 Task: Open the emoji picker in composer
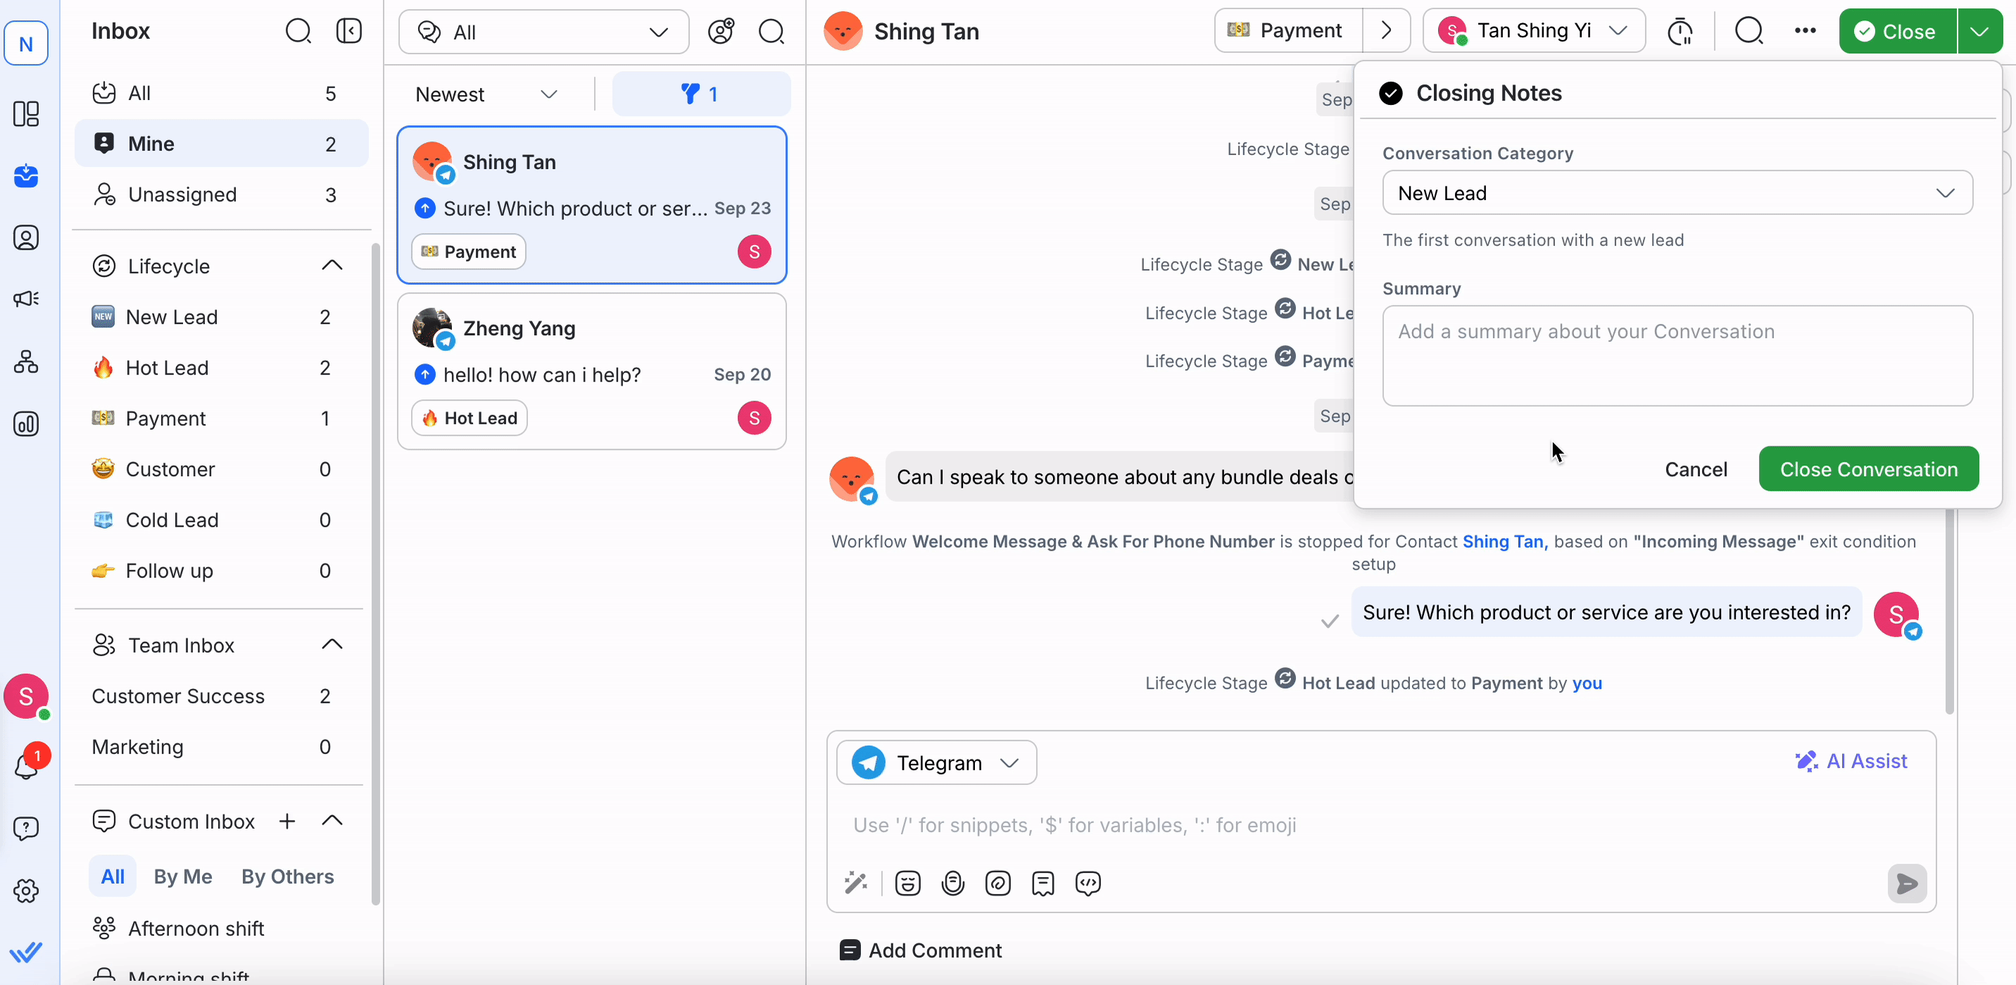[x=907, y=883]
